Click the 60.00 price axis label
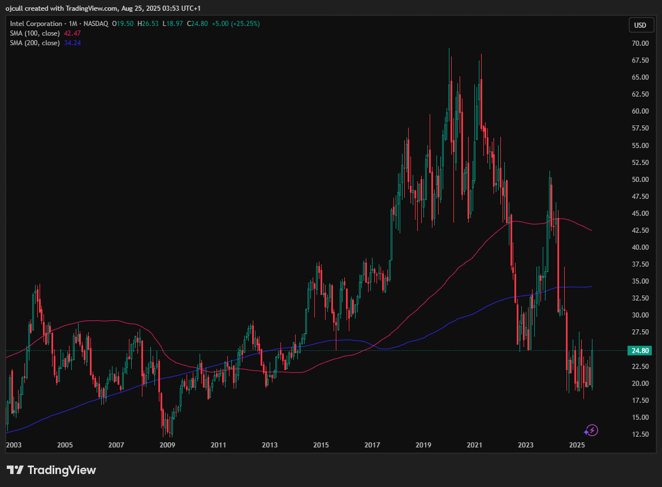Screen dimensions: 662x487 click(640, 111)
